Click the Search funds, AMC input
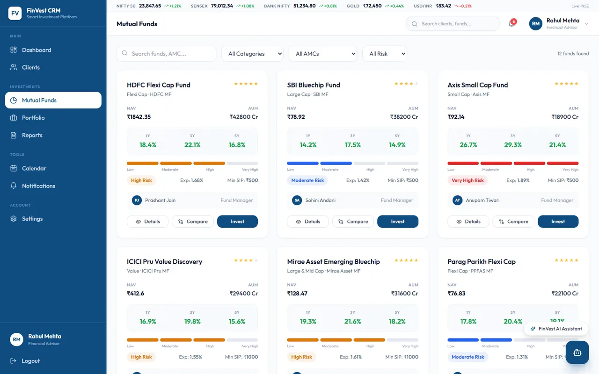The height and width of the screenshot is (374, 599). (166, 54)
